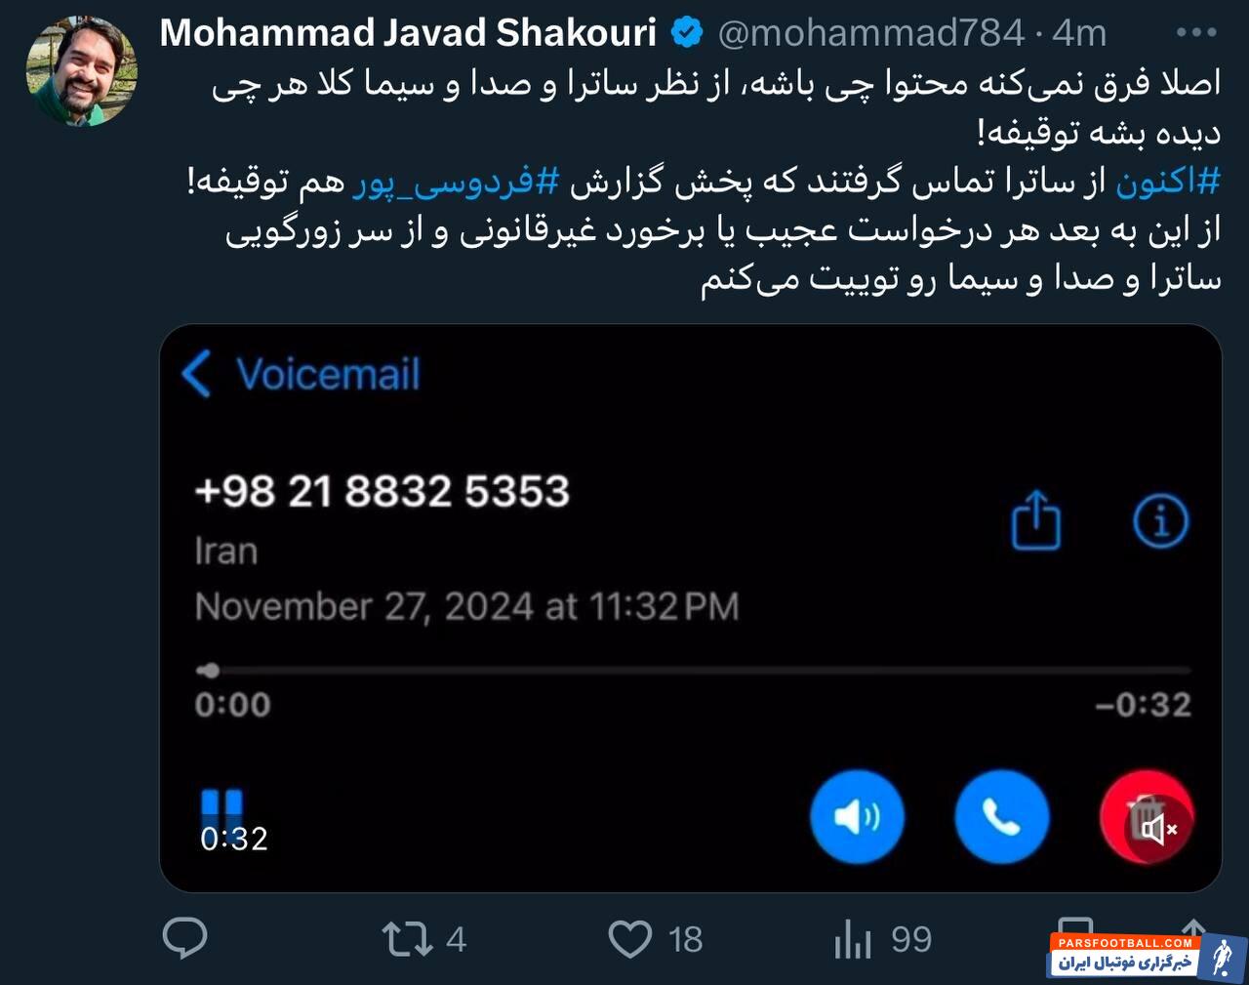The image size is (1249, 985).
Task: Click the voicemail share icon
Action: 1035,520
